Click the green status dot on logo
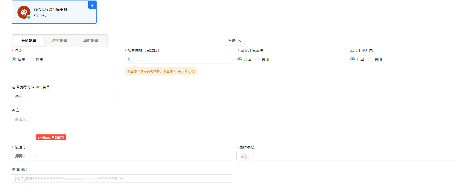 (x=29, y=17)
